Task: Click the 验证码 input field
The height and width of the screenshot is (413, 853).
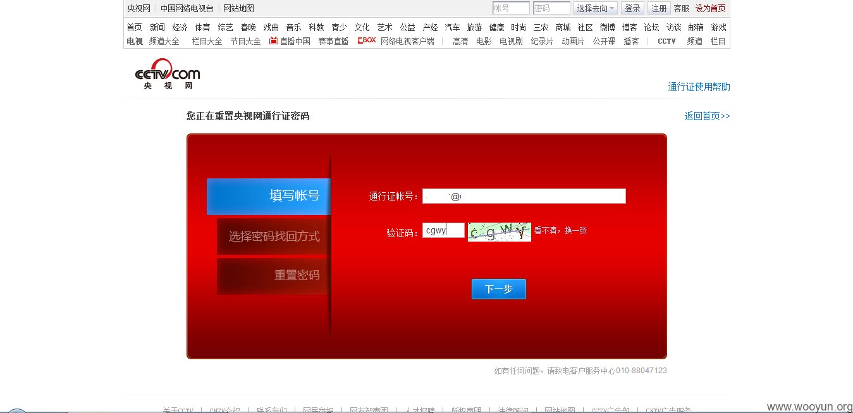Action: (x=443, y=230)
